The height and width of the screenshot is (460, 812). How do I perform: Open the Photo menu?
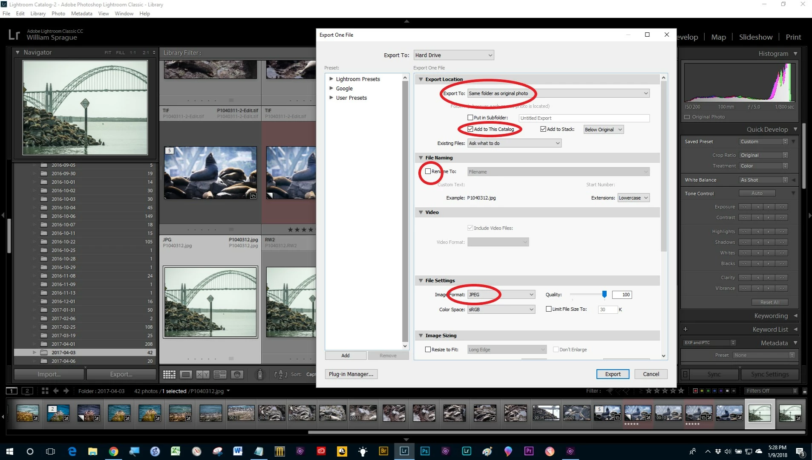58,14
